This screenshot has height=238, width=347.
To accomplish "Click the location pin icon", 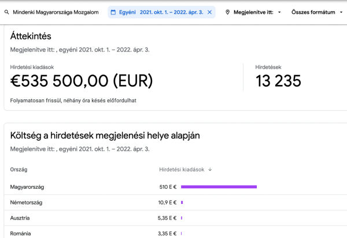I will tap(227, 12).
